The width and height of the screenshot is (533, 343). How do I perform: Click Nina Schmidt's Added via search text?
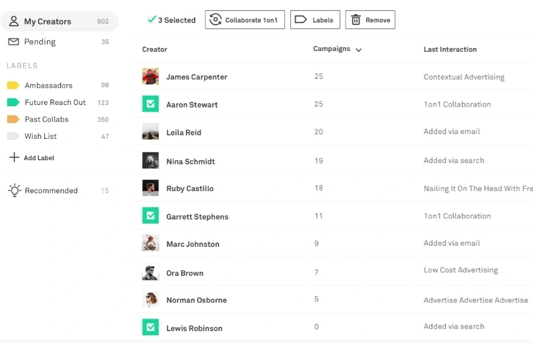(454, 160)
